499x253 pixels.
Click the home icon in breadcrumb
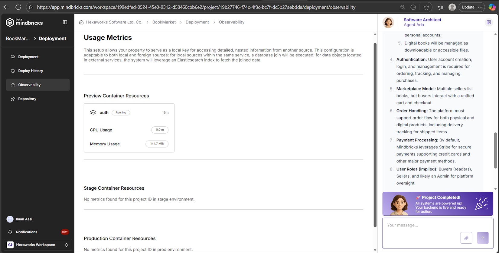[81, 22]
